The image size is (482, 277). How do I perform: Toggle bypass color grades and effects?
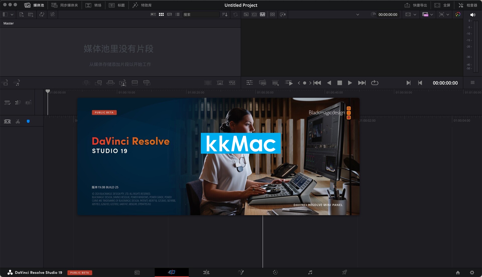(458, 15)
